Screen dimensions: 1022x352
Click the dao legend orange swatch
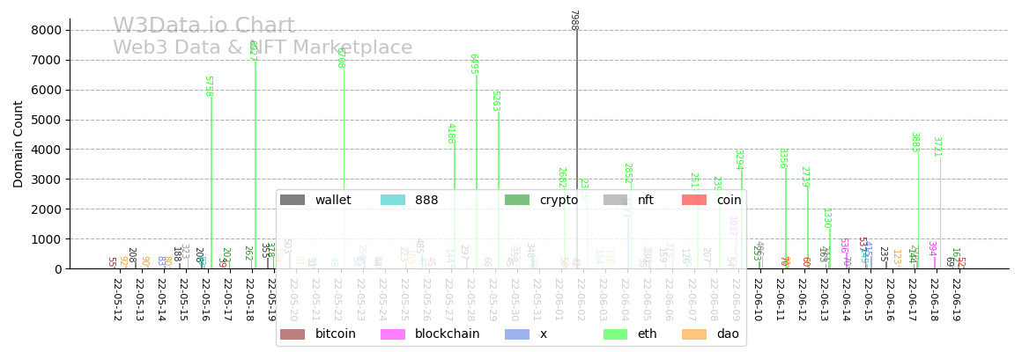[x=694, y=334]
